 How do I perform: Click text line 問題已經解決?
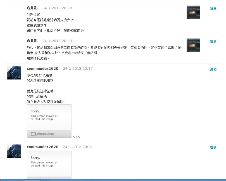pyautogui.click(x=37, y=96)
